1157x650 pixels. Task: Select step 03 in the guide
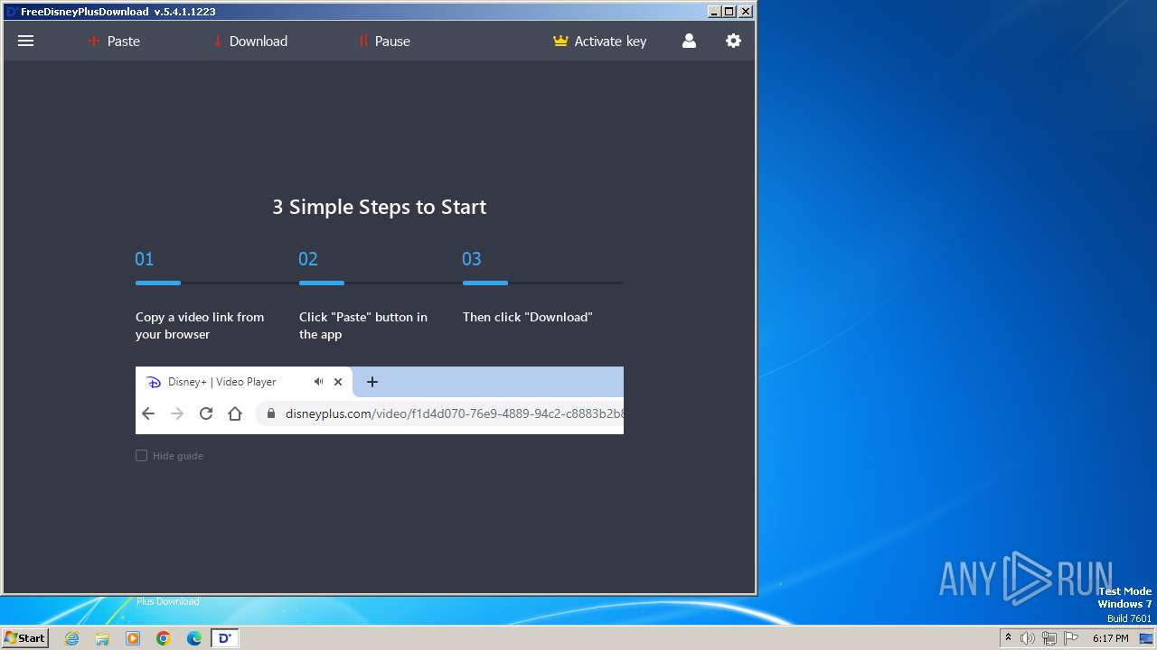472,259
